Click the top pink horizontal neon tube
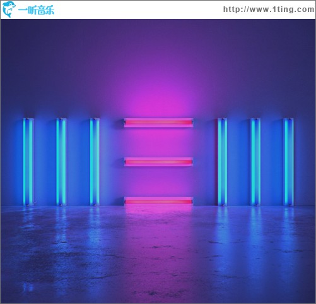 pos(158,123)
